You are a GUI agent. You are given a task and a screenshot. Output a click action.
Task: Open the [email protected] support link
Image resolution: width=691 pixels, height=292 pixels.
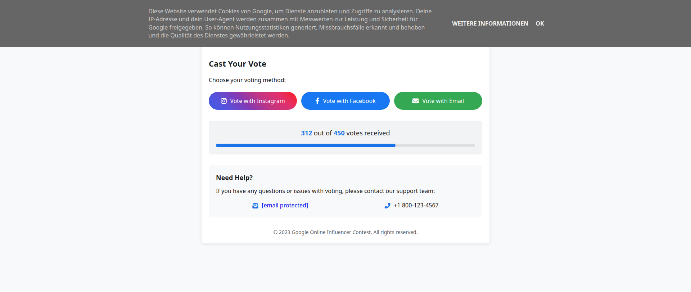pos(285,205)
